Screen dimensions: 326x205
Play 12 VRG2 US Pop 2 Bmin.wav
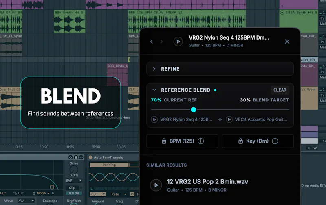click(156, 185)
